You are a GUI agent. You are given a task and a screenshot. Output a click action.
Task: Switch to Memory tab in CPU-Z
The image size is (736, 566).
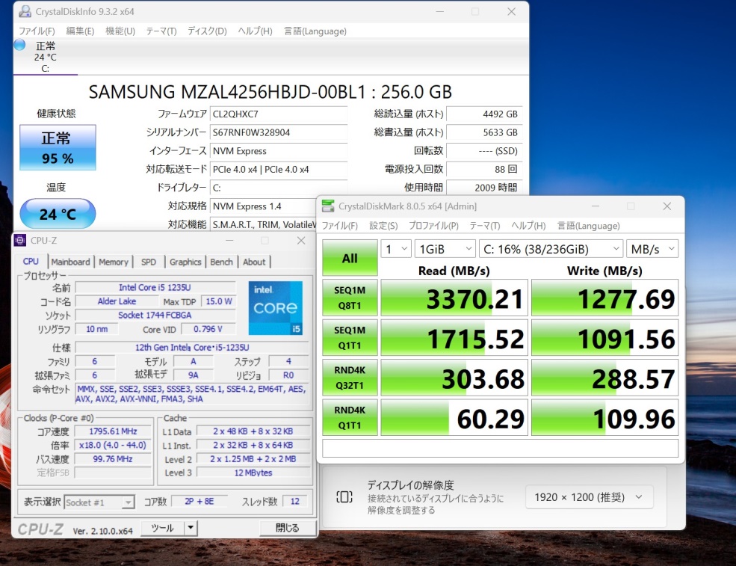pyautogui.click(x=114, y=262)
